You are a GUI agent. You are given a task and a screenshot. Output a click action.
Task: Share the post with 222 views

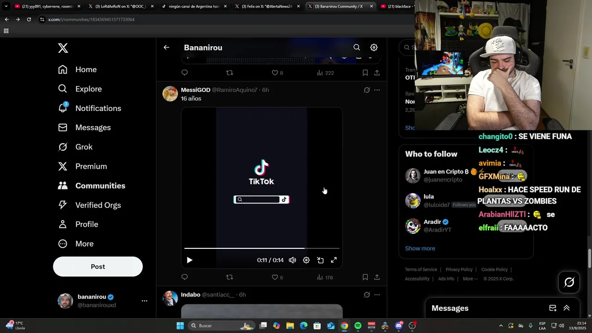[377, 73]
